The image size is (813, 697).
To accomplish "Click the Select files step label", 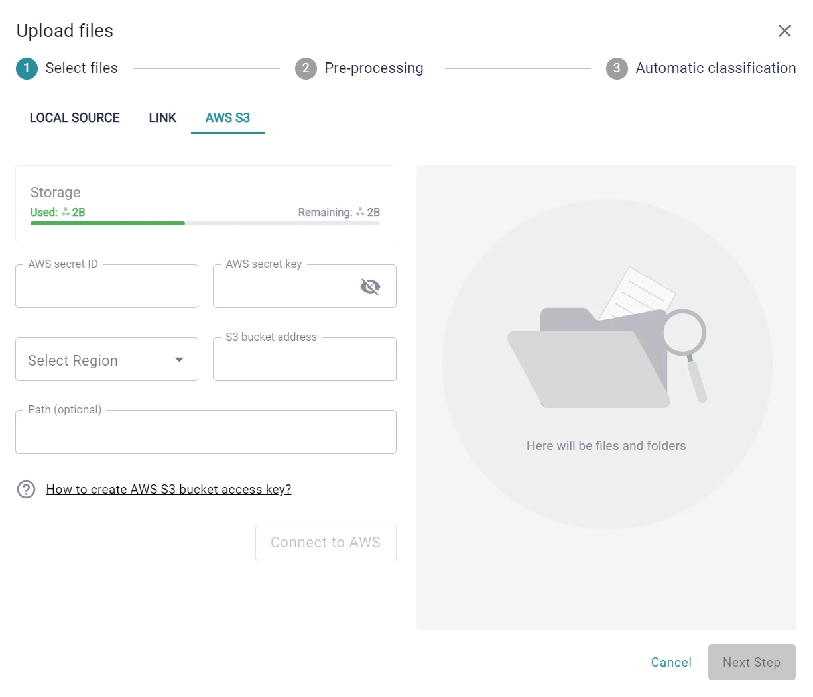I will 82,68.
